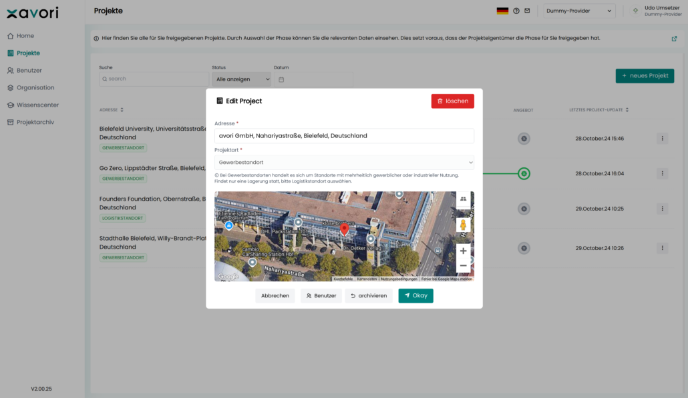This screenshot has height=398, width=688.
Task: Click the Street View pegman icon on map
Action: point(463,225)
